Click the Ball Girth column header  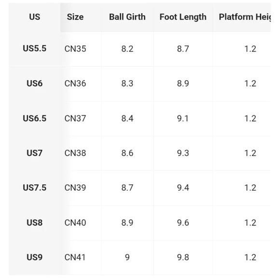(x=127, y=17)
